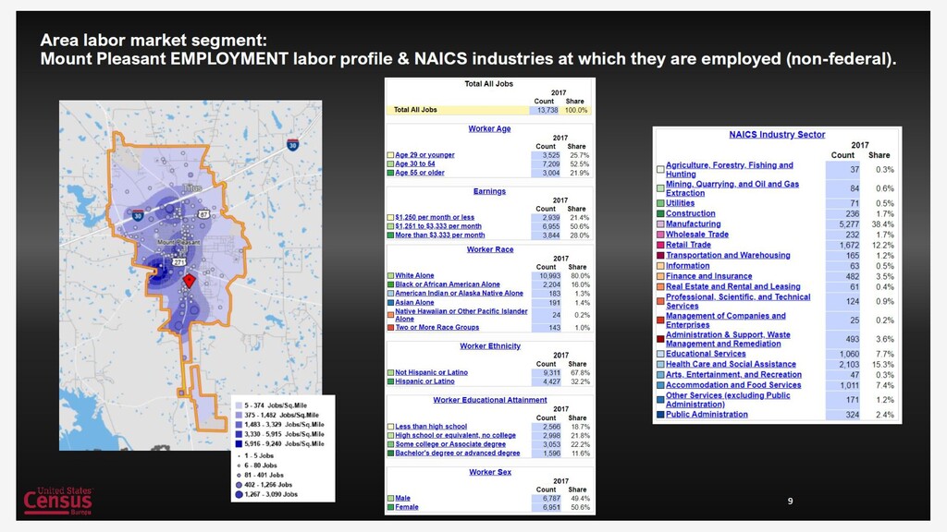Open the Utilities industry link
Viewport: 947px width, 532px height.
[680, 203]
